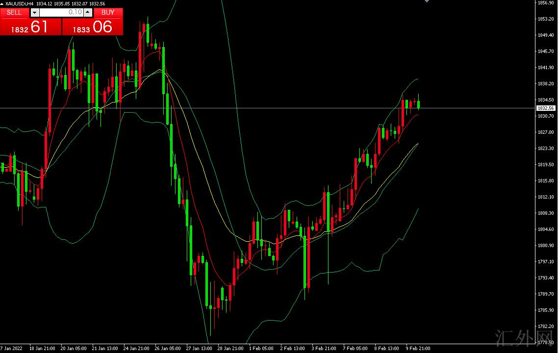
Task: Click the chart shift marker at top
Action: click(427, 1)
